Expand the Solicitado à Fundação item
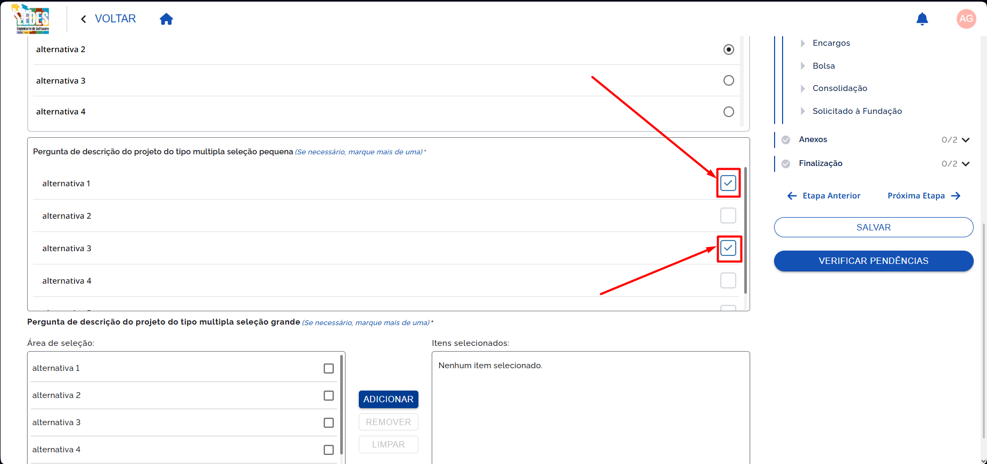Image resolution: width=987 pixels, height=464 pixels. [x=803, y=111]
